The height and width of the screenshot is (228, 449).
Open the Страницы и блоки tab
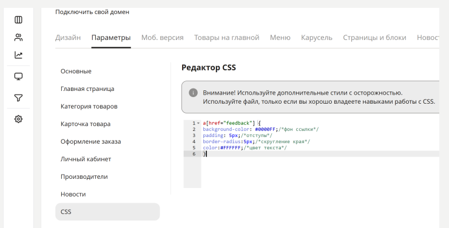click(374, 38)
